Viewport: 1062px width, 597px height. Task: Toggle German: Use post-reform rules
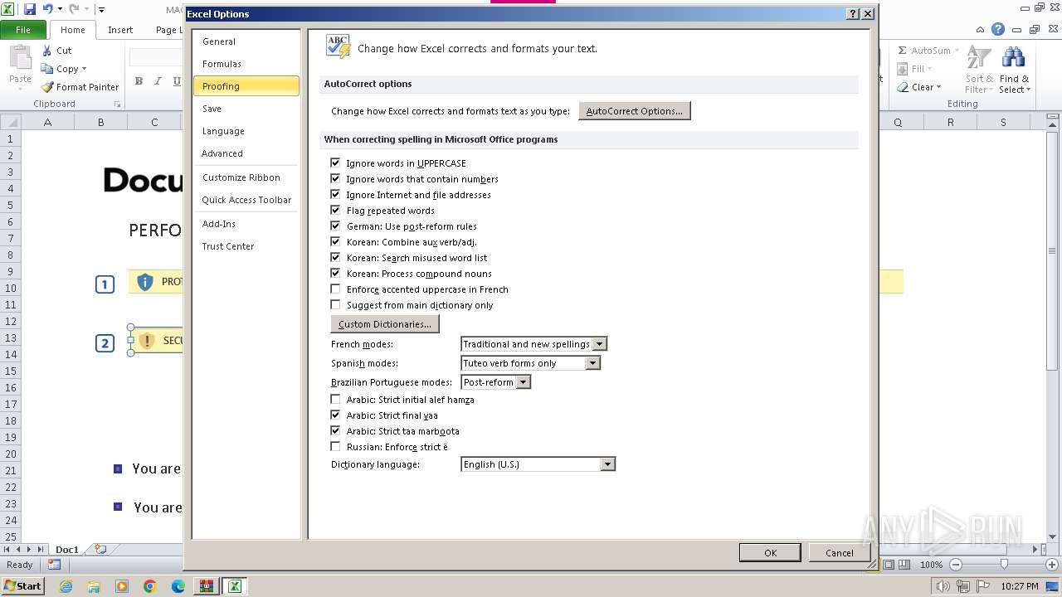(x=335, y=226)
